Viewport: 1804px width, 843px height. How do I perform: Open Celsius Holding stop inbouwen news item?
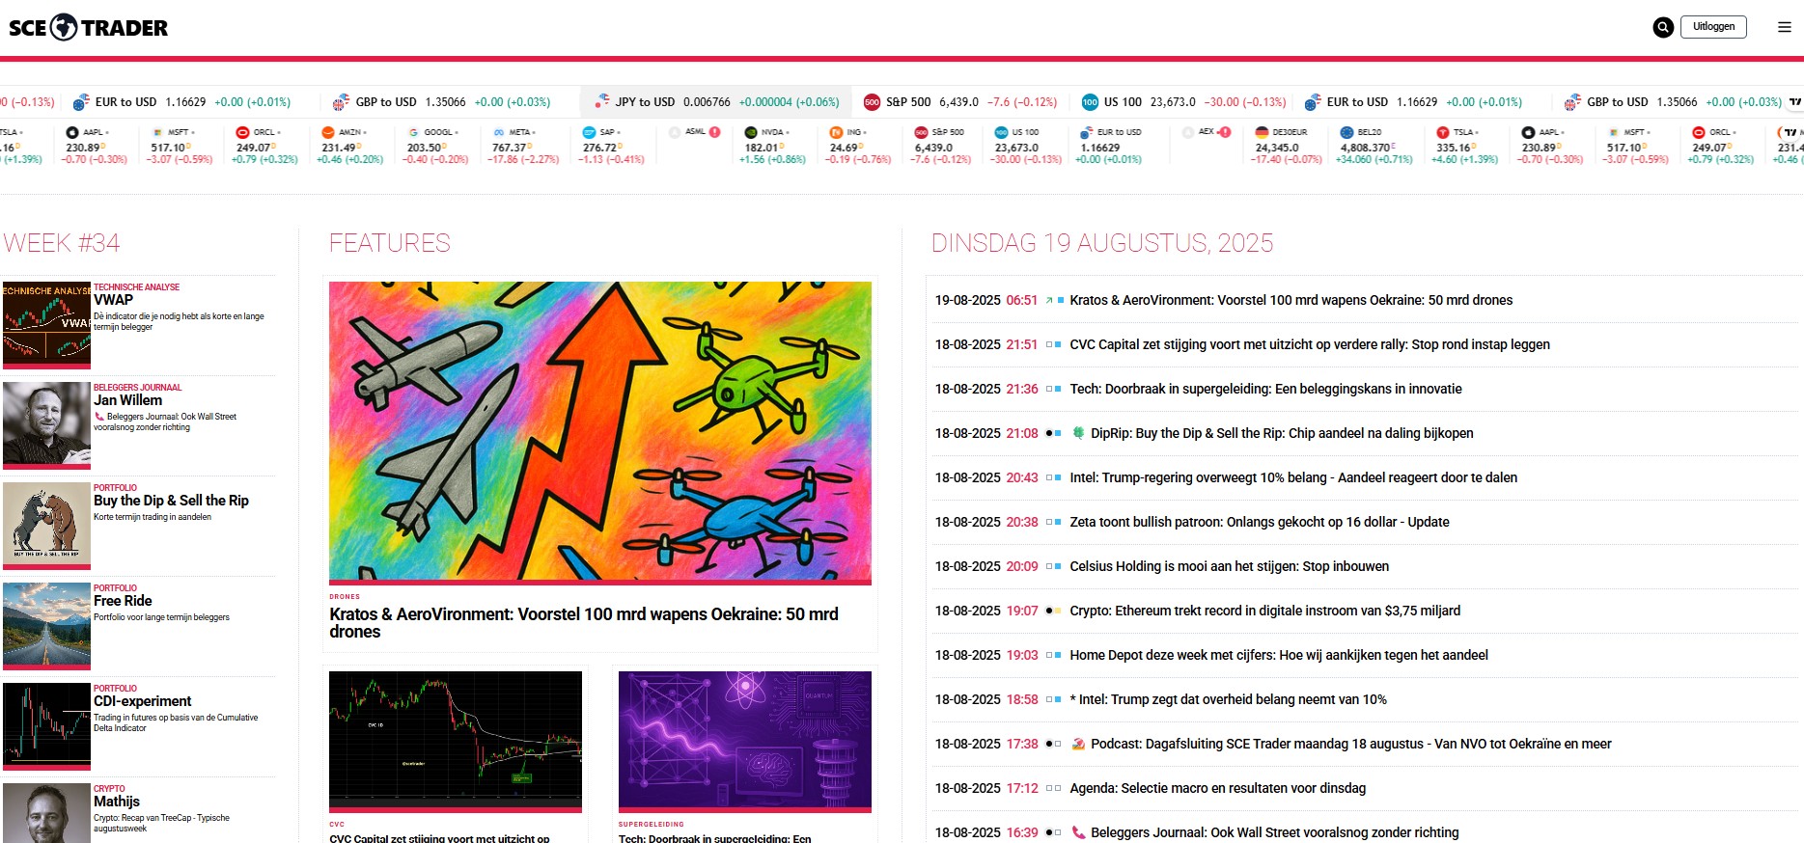pos(1230,566)
